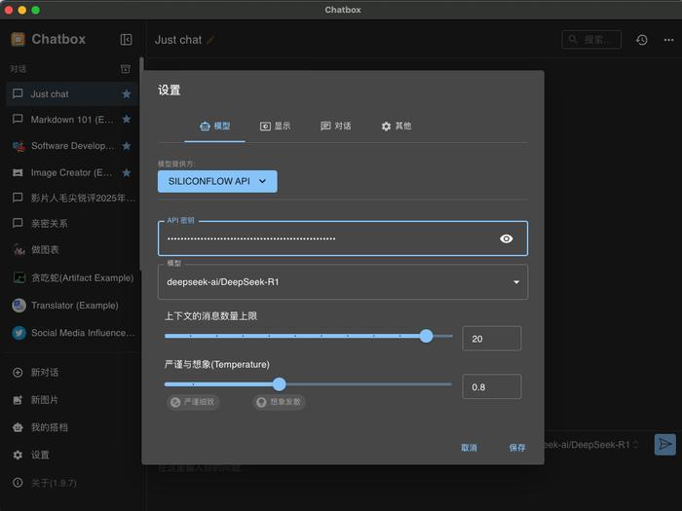Open SILICONFLOW API provider dropdown
Screen dimensions: 682x511
(x=217, y=181)
